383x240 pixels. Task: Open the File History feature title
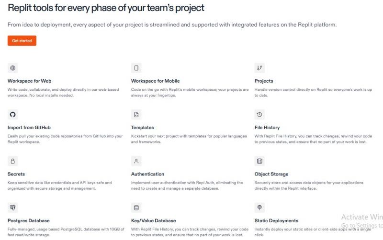tap(267, 128)
